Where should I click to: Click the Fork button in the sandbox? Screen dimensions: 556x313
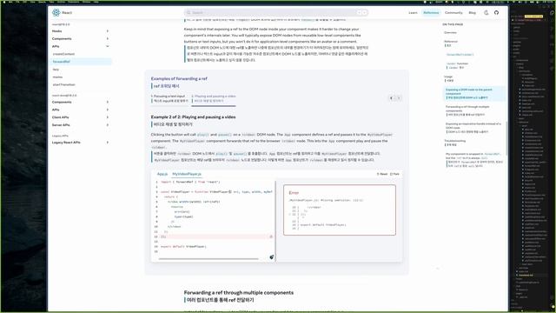tap(394, 174)
